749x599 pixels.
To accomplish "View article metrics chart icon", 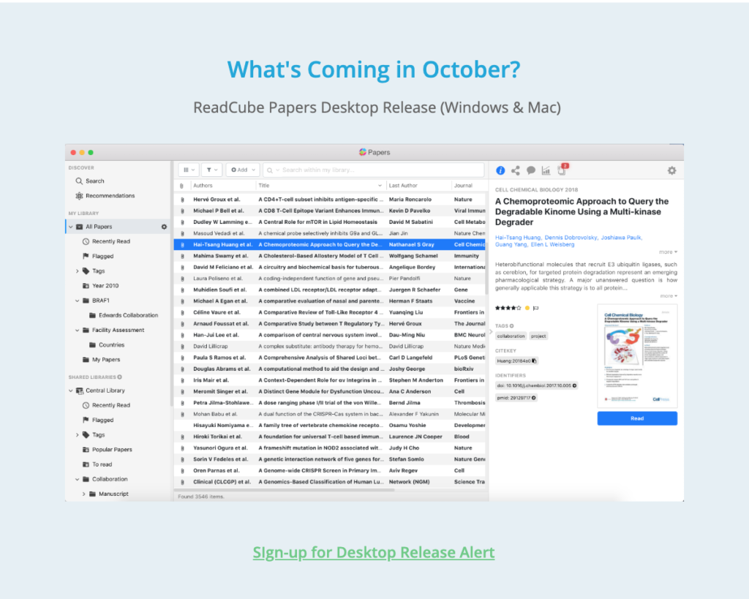I will (546, 170).
